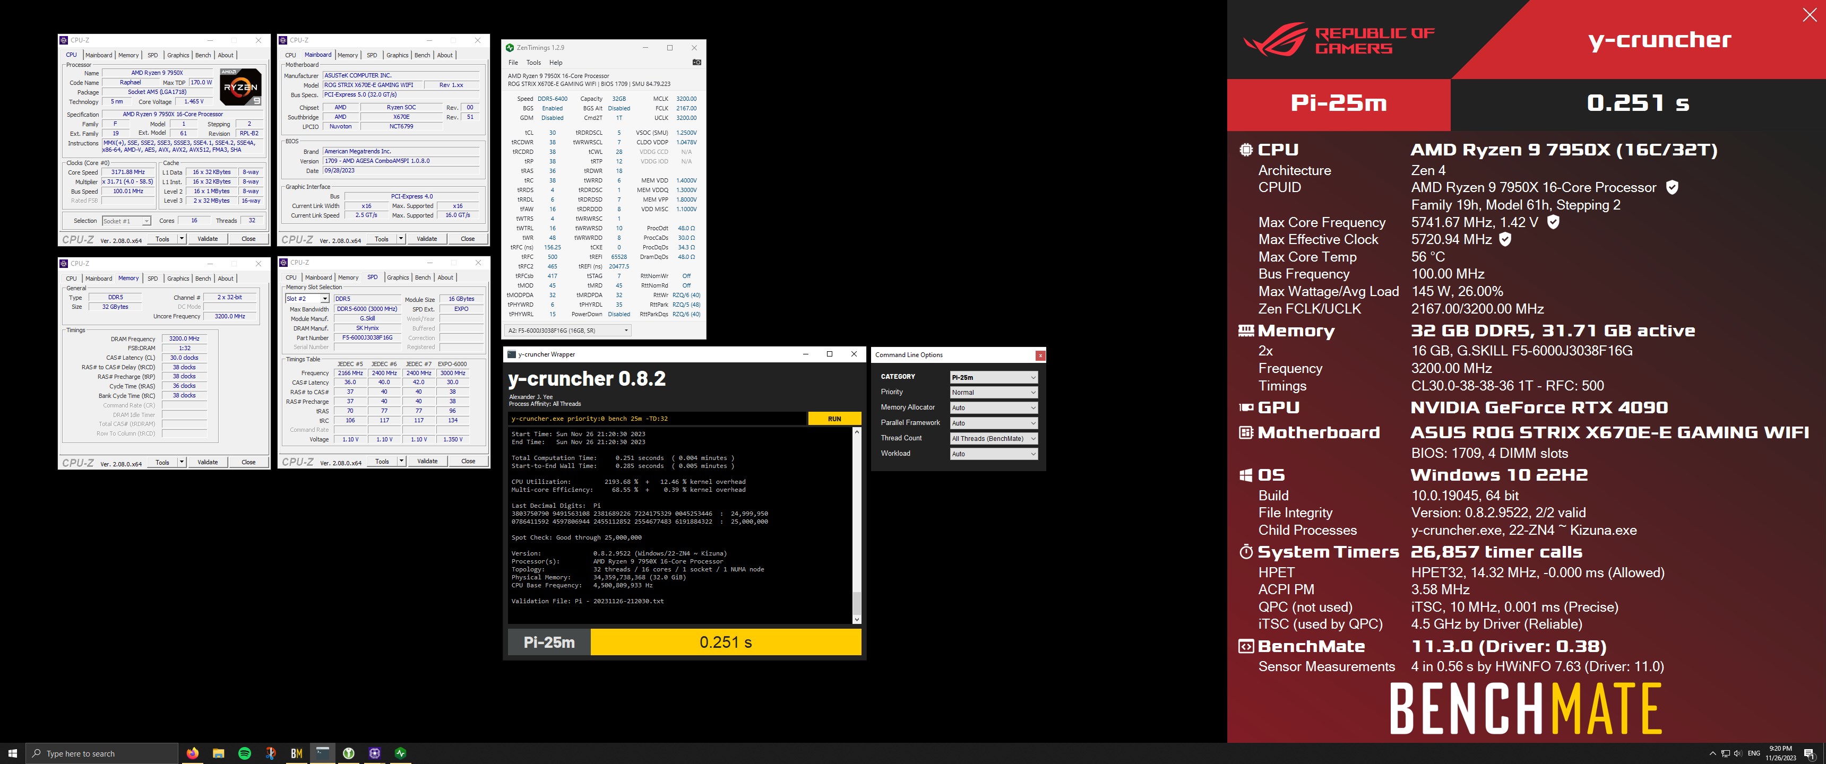Open ZenTimings Help menu

[x=556, y=63]
